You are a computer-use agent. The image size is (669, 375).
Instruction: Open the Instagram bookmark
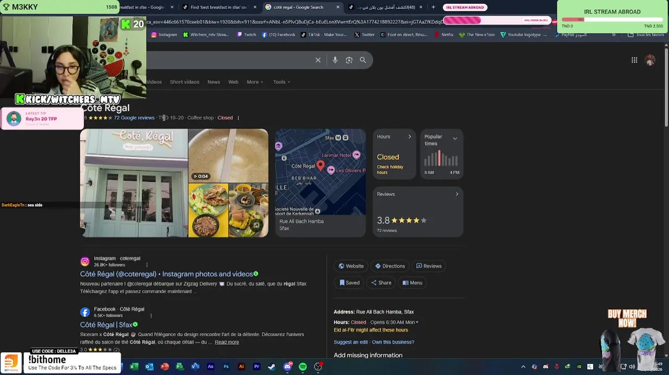tap(164, 35)
